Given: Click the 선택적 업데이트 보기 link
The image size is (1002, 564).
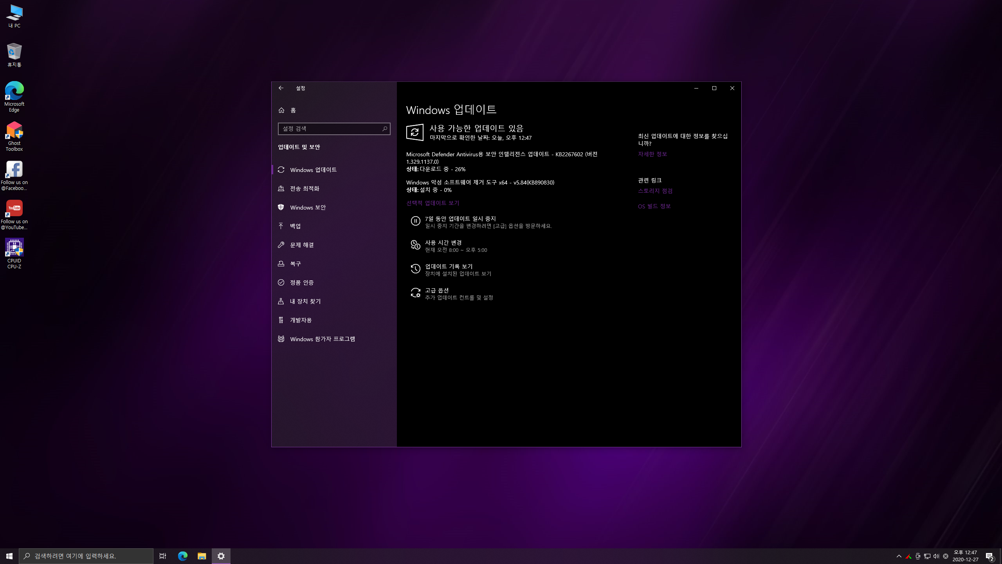Looking at the screenshot, I should (x=433, y=203).
